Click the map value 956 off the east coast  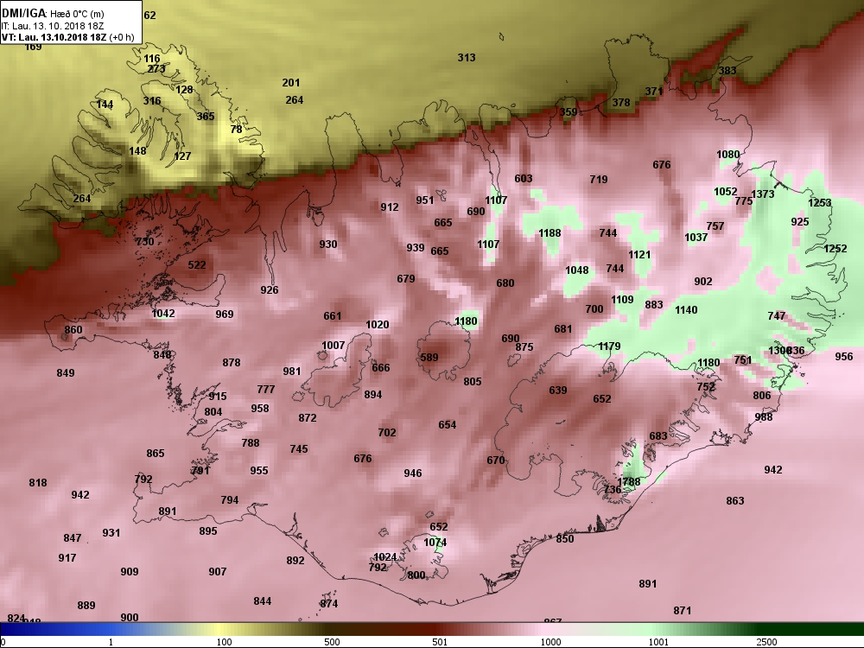843,357
